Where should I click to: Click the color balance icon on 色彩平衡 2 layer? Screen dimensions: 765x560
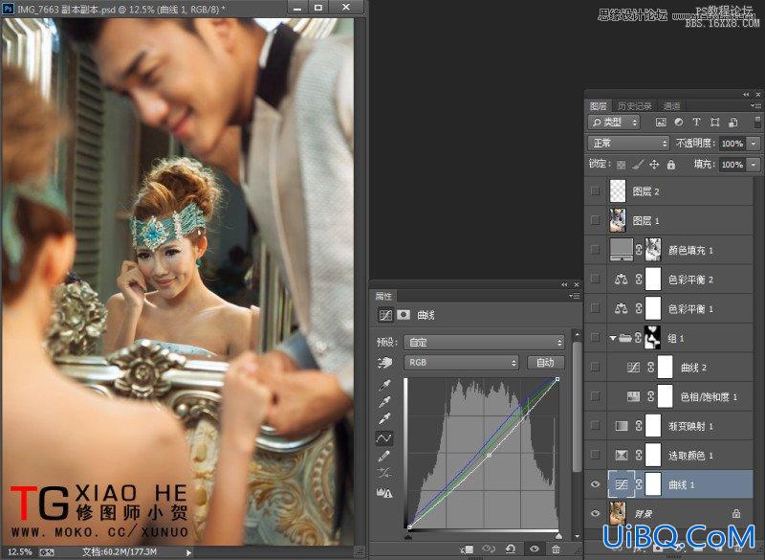click(x=621, y=280)
